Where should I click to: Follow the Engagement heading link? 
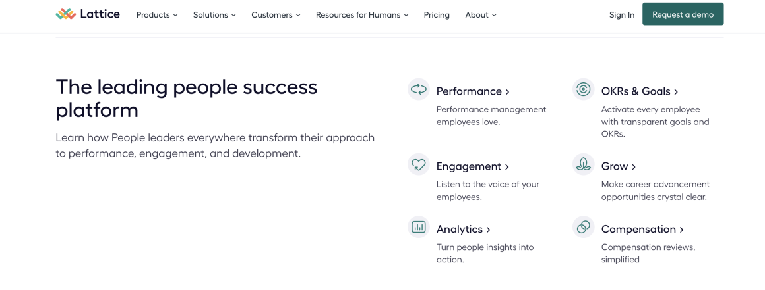[473, 166]
